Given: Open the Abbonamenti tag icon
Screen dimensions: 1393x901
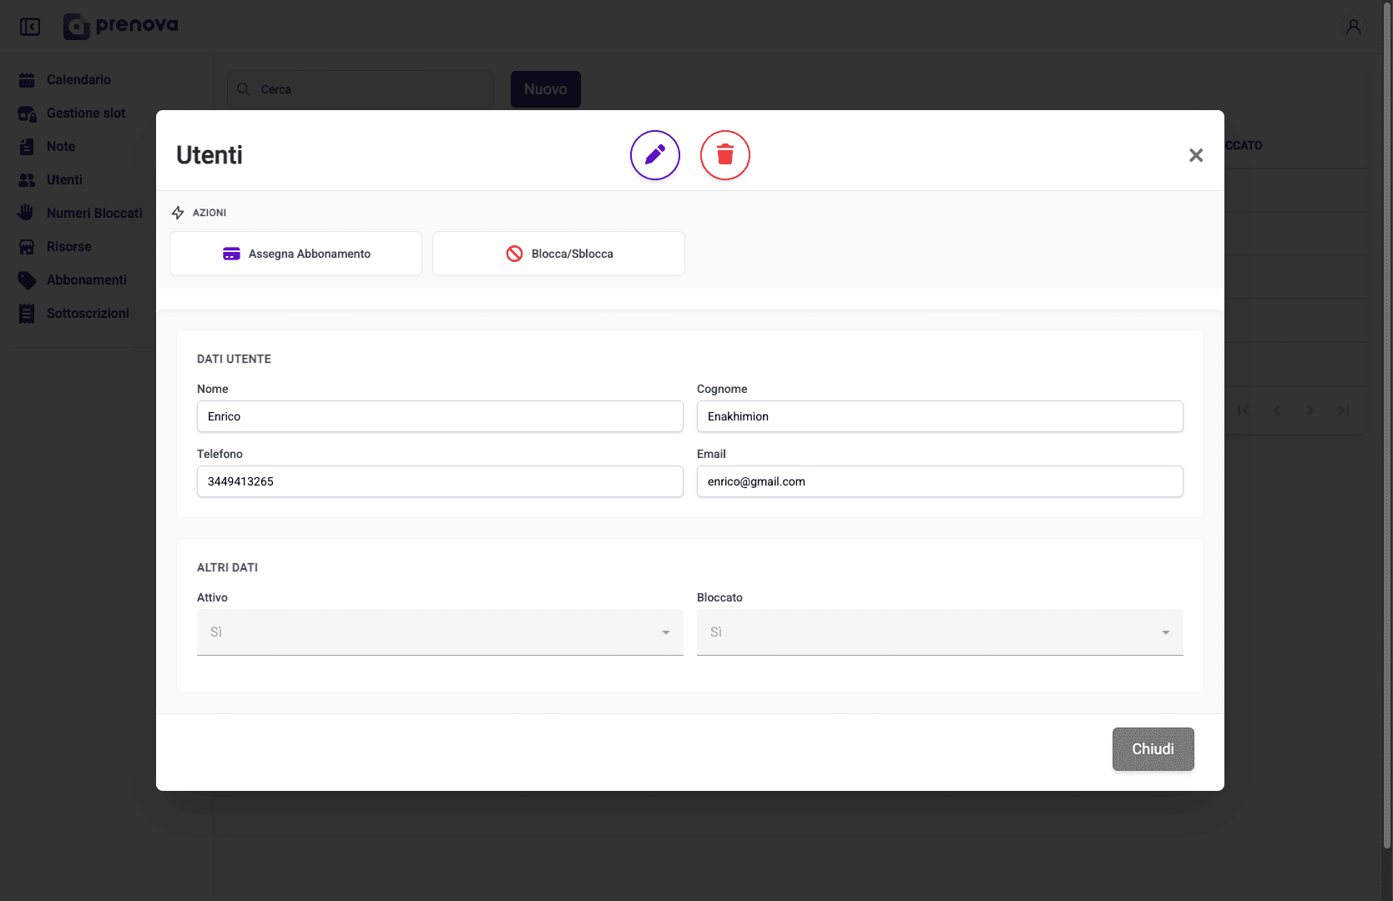Looking at the screenshot, I should [28, 279].
